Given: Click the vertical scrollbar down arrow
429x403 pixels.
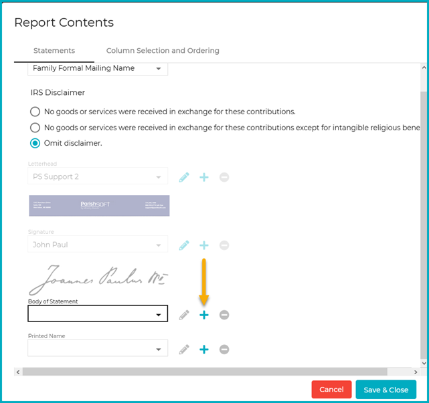Looking at the screenshot, I should [x=424, y=364].
